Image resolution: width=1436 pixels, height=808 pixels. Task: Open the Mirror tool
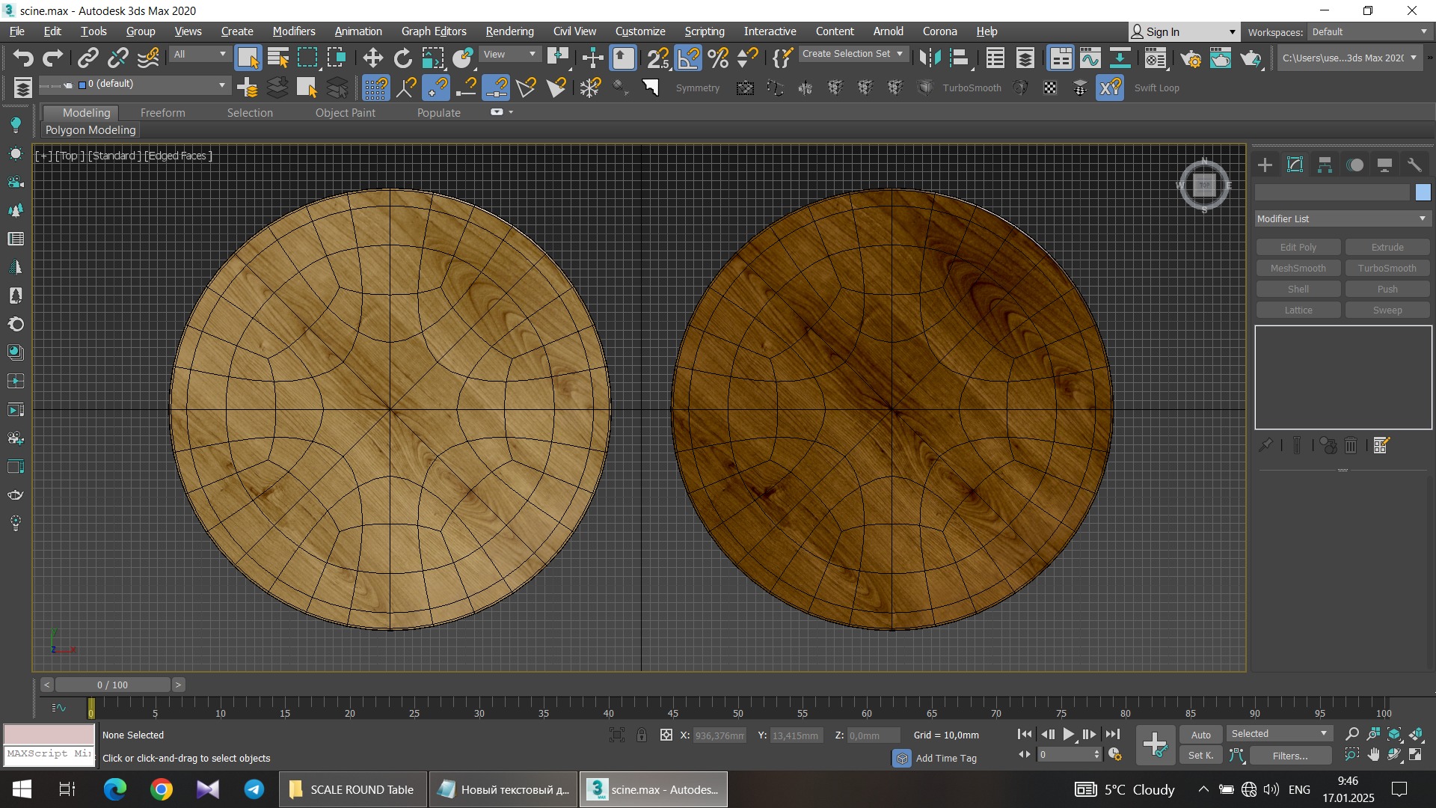[930, 58]
